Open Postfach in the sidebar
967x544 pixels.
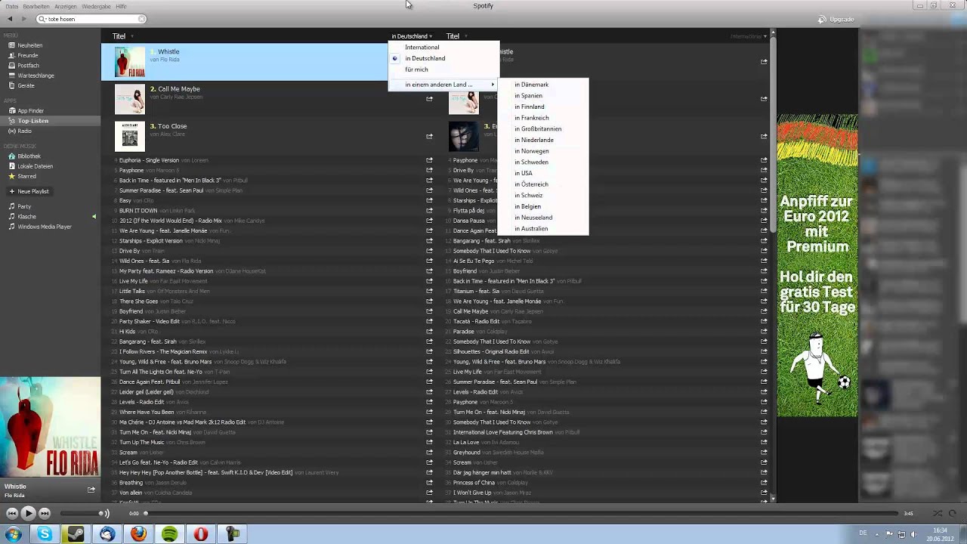tap(28, 66)
